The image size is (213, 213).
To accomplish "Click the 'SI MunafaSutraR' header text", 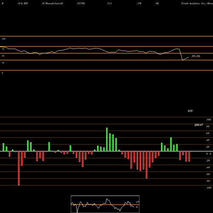I will click(x=52, y=3).
